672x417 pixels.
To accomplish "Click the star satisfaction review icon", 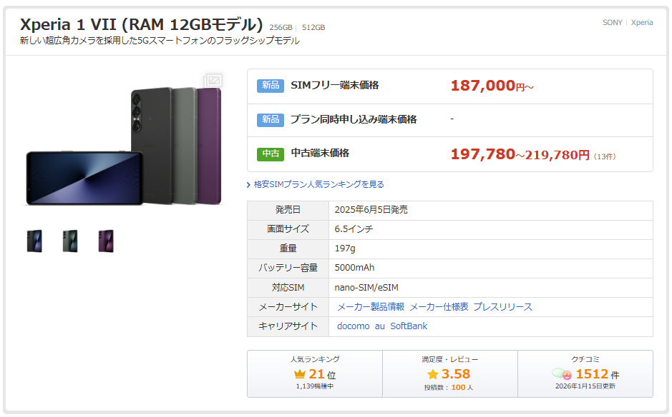I will (433, 374).
